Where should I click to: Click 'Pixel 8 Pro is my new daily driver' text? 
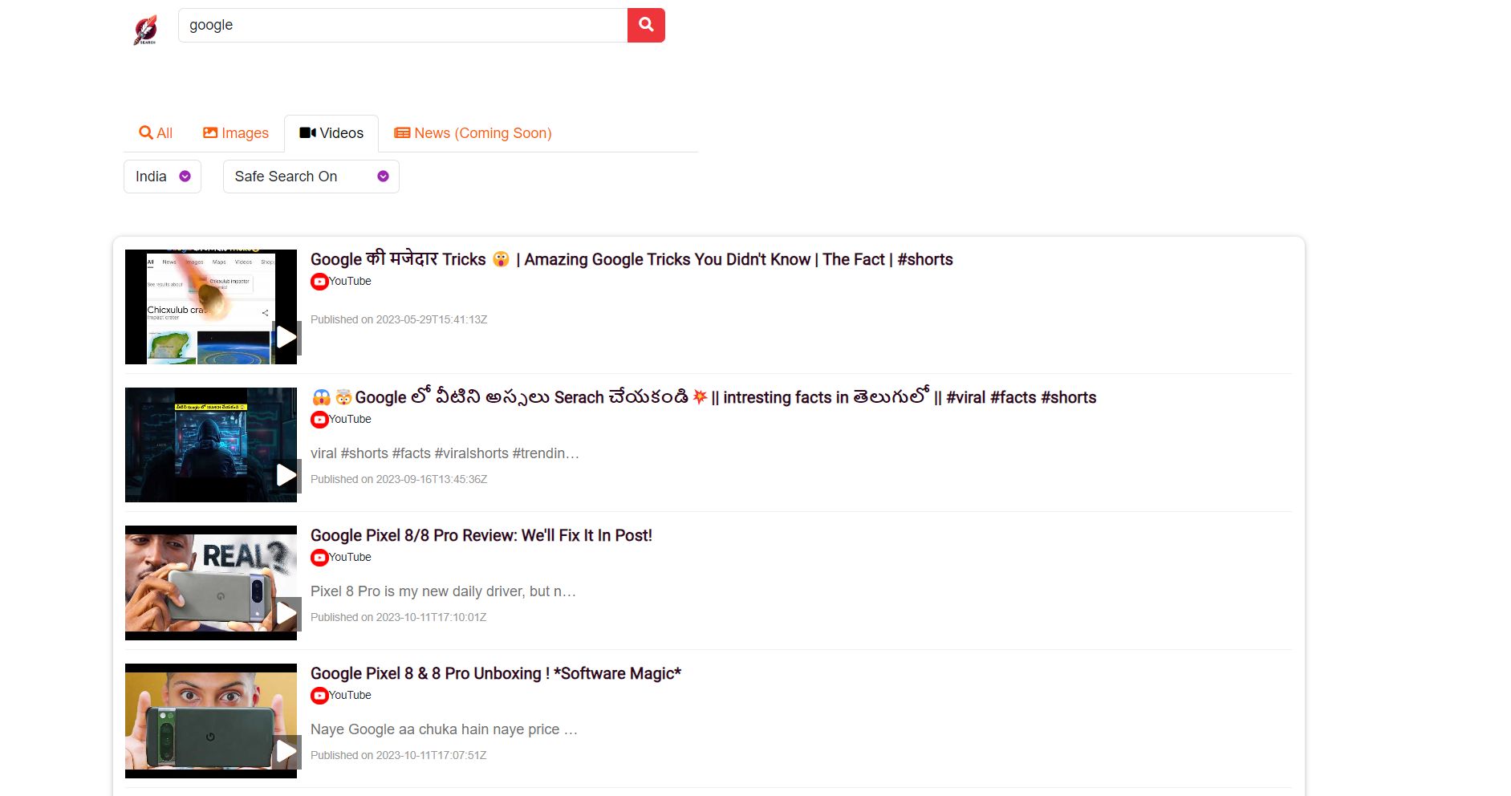[x=443, y=591]
